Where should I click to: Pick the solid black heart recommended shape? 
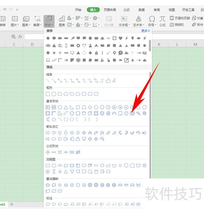pos(121,38)
